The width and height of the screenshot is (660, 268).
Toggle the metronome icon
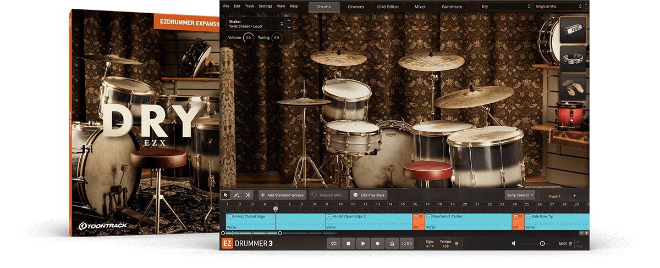click(x=392, y=243)
